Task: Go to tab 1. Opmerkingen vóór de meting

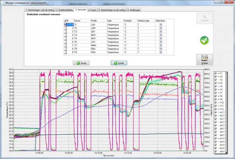Action: (x=39, y=9)
